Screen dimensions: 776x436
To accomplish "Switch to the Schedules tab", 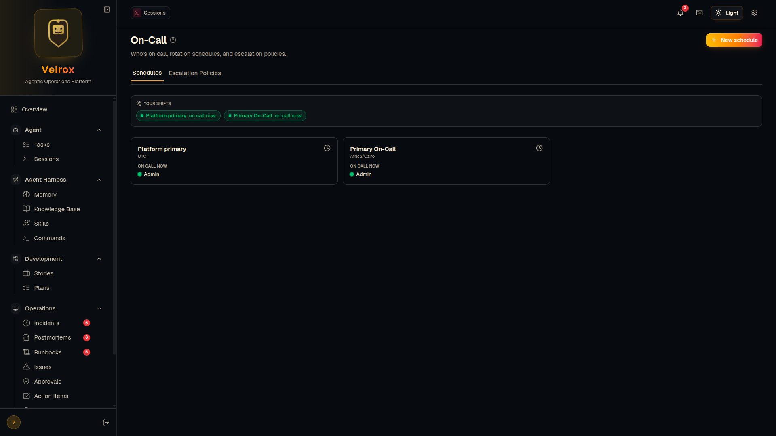I will pyautogui.click(x=147, y=73).
